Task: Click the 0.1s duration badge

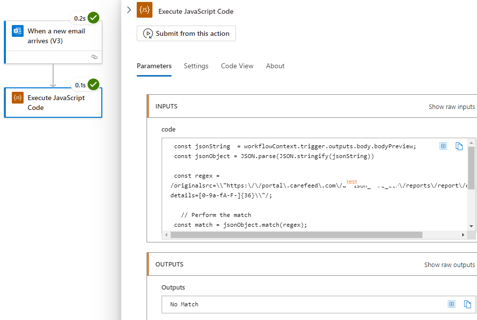Action: click(x=80, y=85)
